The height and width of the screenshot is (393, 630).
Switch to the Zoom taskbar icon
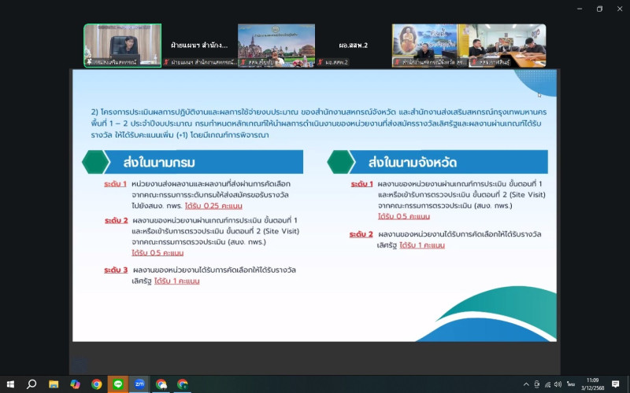pos(139,384)
